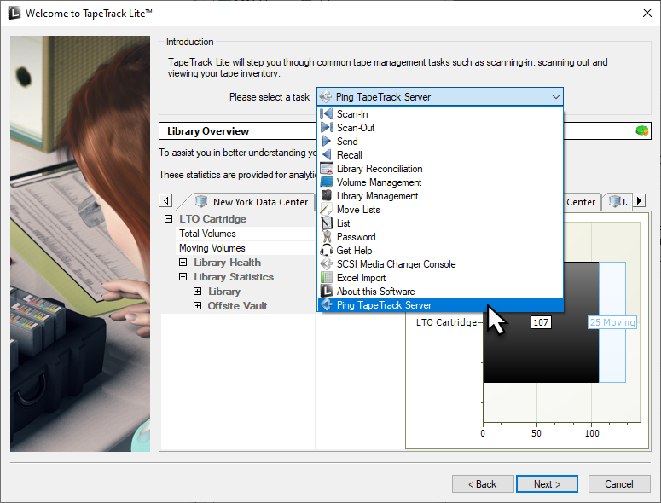Click the Back button

[x=483, y=484]
